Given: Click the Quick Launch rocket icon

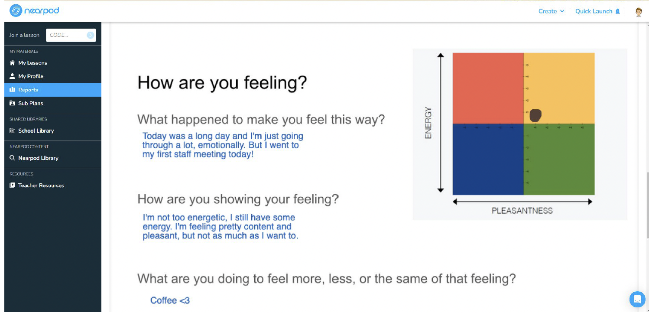Looking at the screenshot, I should [617, 11].
